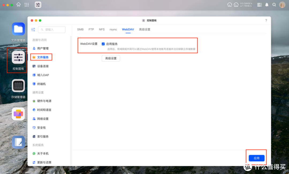Open the 高级设置 tab

pyautogui.click(x=145, y=29)
